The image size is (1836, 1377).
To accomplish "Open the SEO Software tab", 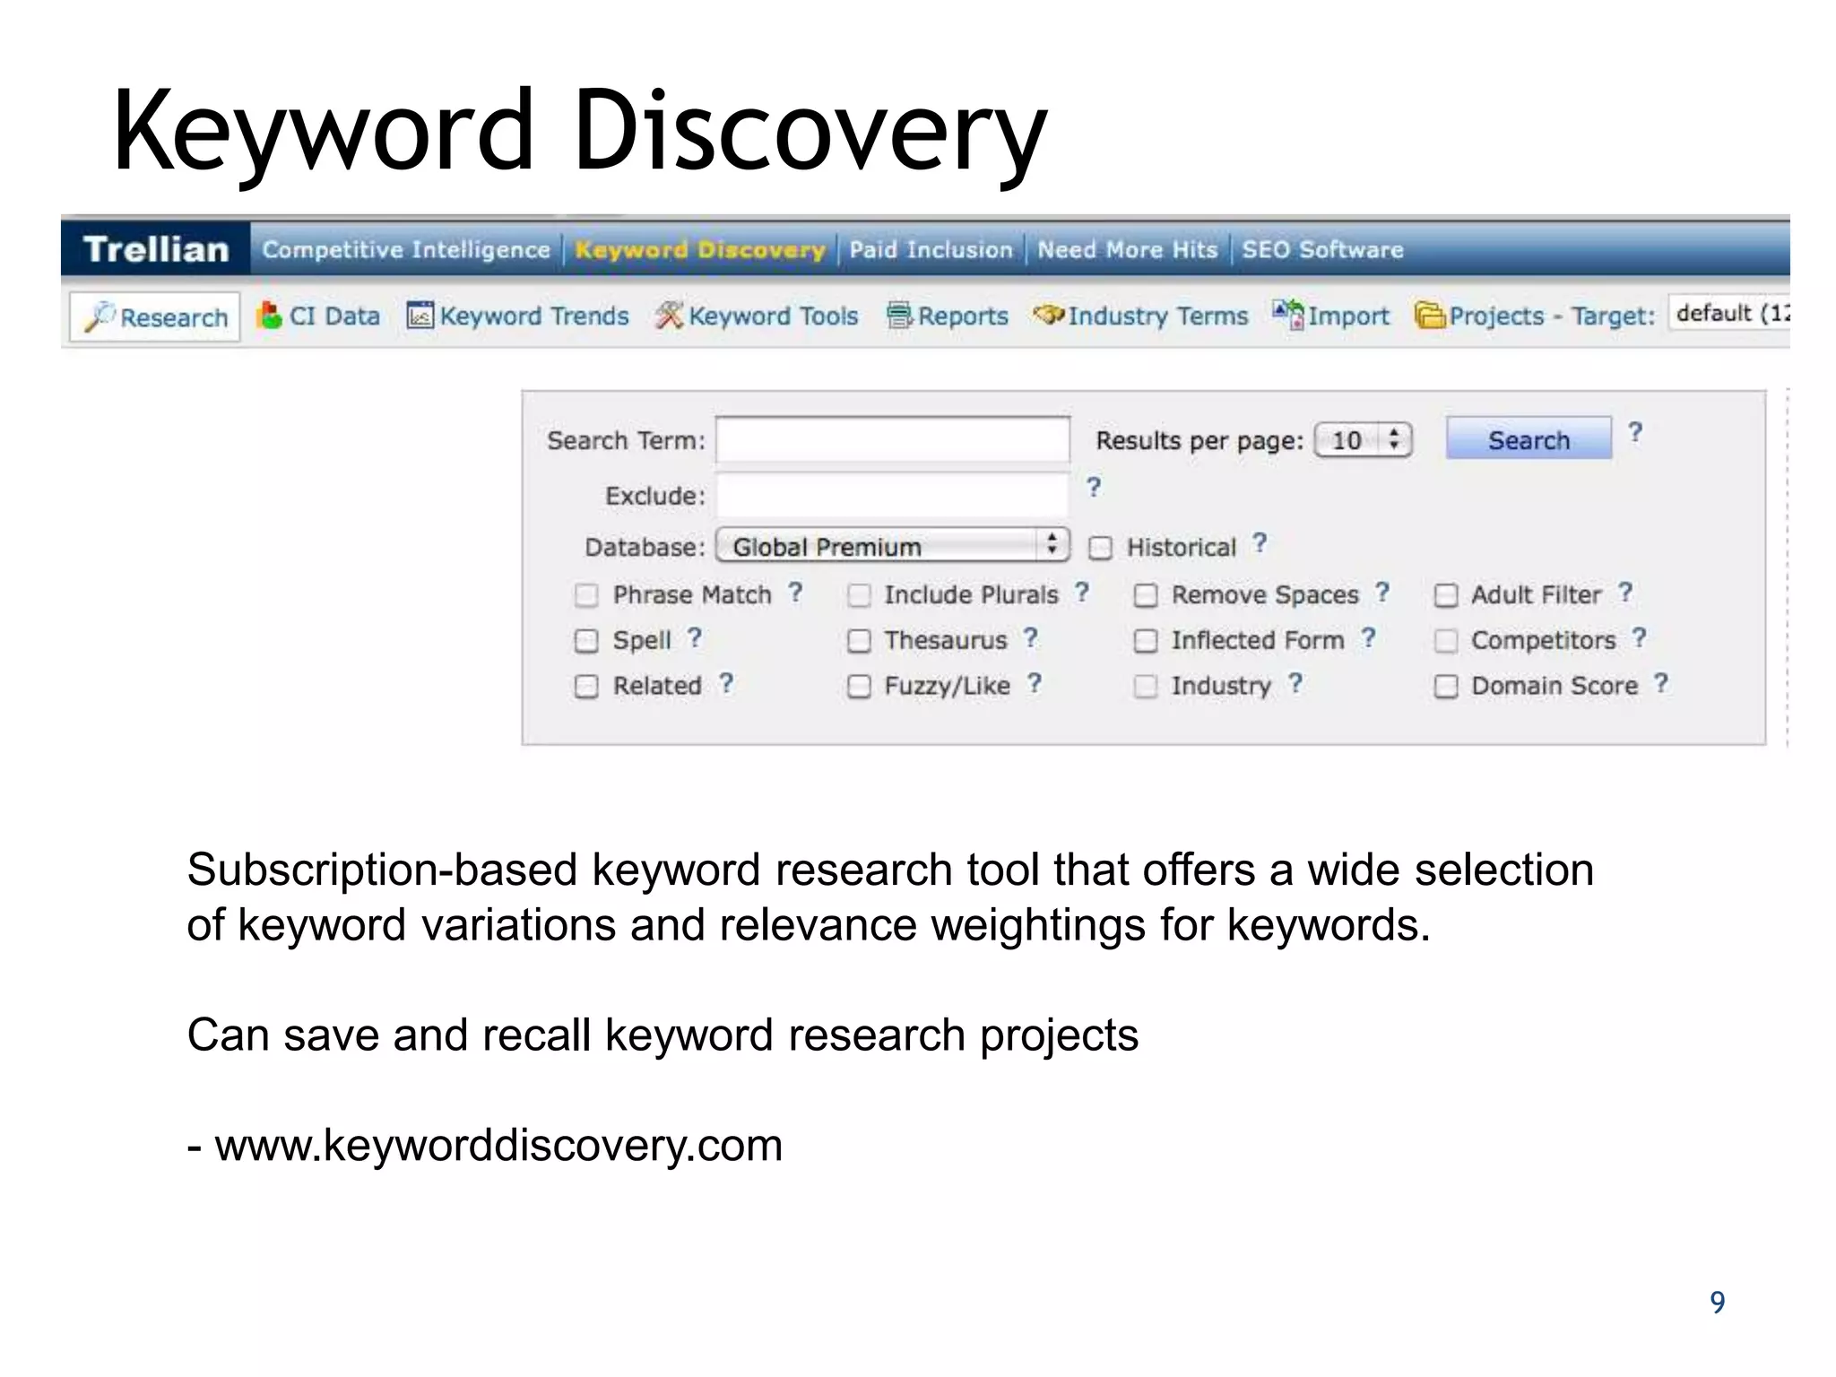I will (x=1322, y=249).
